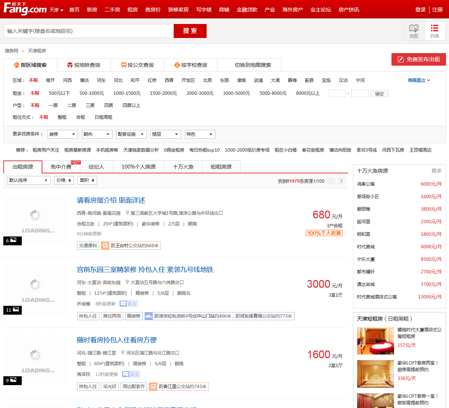Screen dimensions: 449x408
Task: Switch to 经纪人 tab
Action: [x=96, y=167]
